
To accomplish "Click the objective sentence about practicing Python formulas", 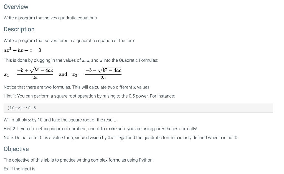I will 78,160.
